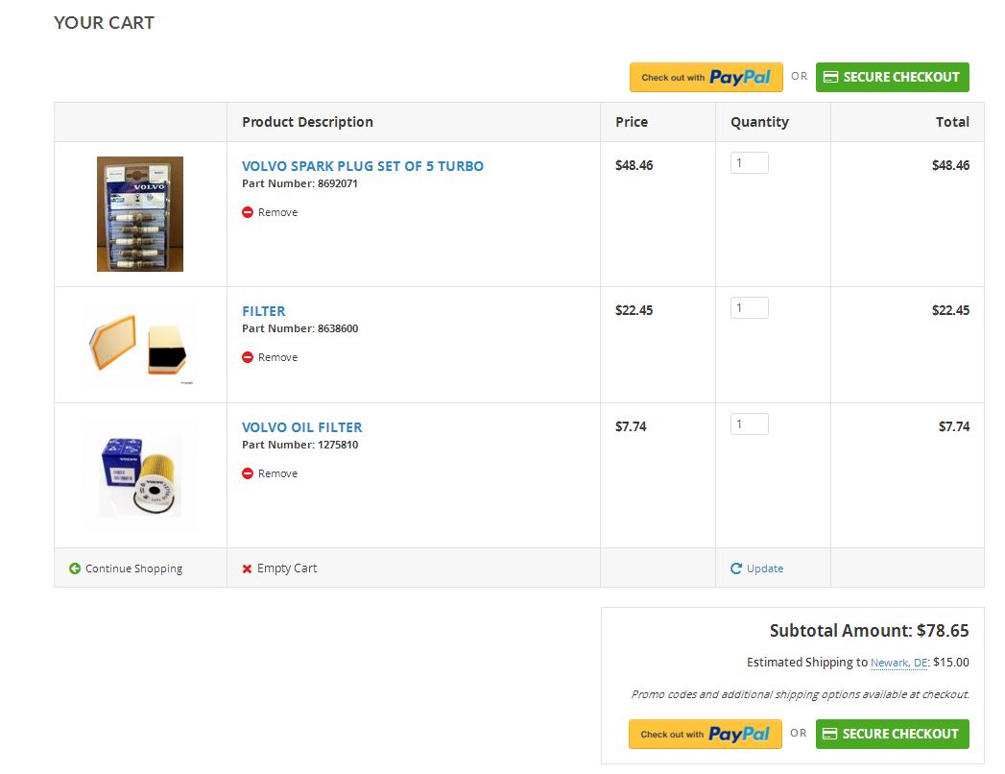This screenshot has width=1005, height=774.
Task: Click quantity field for spark plug set
Action: click(x=749, y=163)
